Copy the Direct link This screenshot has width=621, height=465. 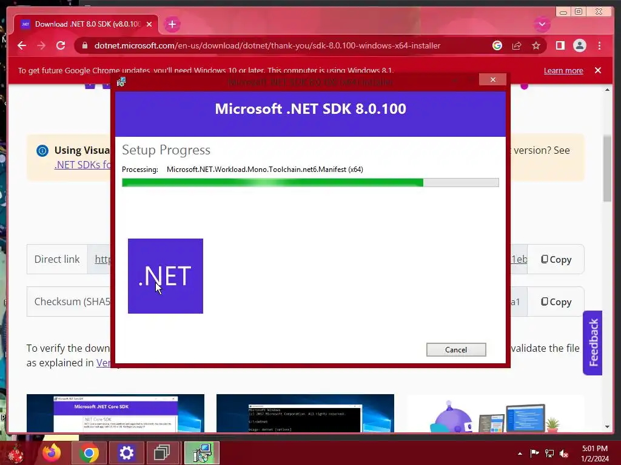point(556,259)
